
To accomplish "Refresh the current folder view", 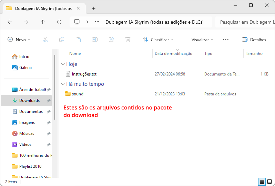I will click(x=59, y=22).
